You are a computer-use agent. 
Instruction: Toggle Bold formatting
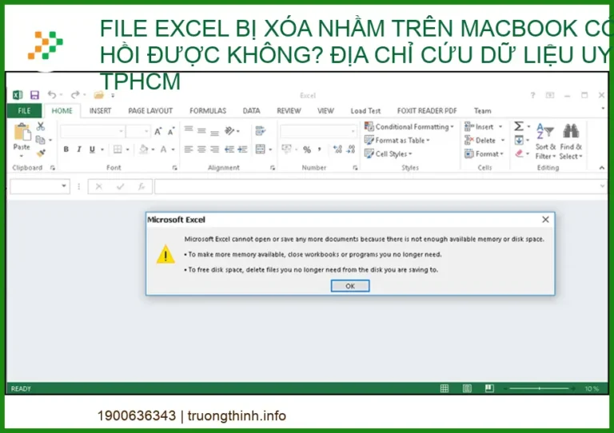pos(66,149)
